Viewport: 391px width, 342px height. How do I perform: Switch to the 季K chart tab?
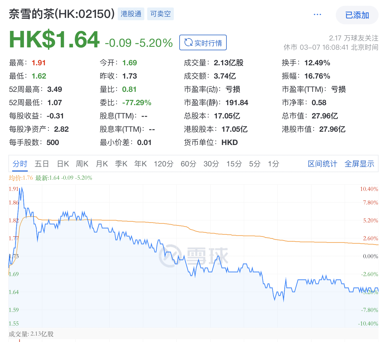(x=121, y=164)
